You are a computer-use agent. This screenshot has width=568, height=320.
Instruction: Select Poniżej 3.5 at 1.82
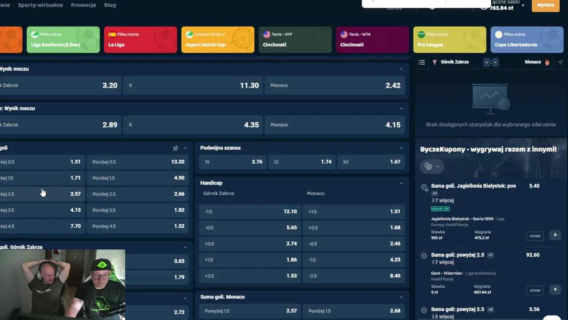138,210
